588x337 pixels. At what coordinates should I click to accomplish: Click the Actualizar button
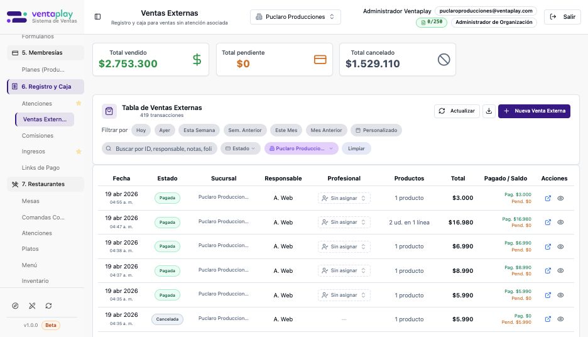tap(457, 111)
